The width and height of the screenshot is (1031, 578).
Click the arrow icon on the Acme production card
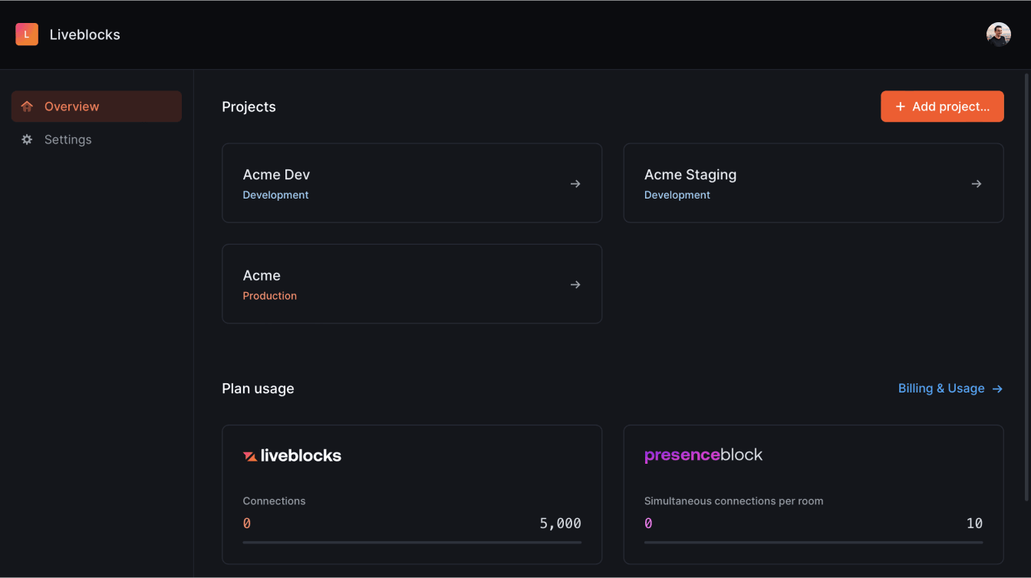(x=575, y=284)
